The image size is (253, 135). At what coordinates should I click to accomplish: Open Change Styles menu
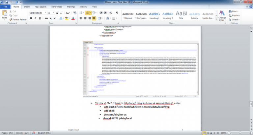[x=222, y=16]
